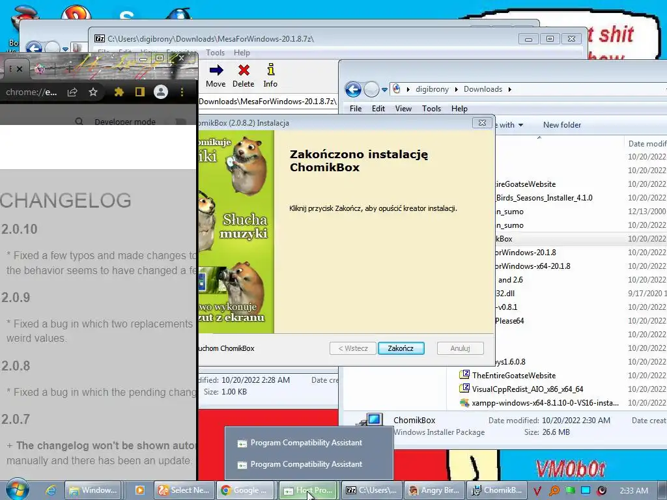Click Explorer back arrow button
The height and width of the screenshot is (500, 667).
pos(353,89)
